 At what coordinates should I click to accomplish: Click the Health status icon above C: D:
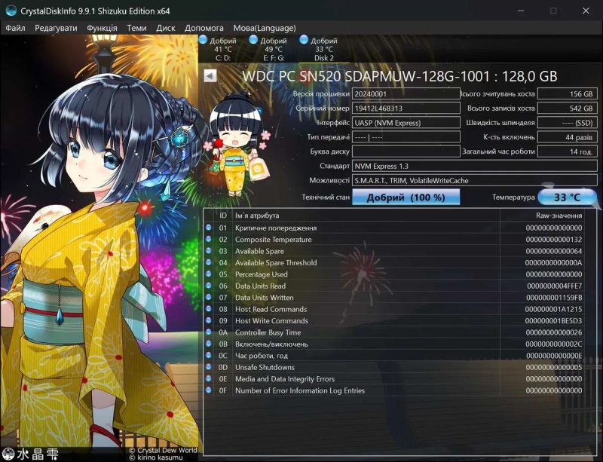[x=203, y=39]
